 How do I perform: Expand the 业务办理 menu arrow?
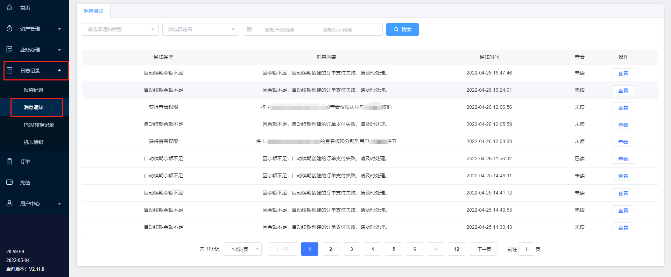[x=59, y=50]
